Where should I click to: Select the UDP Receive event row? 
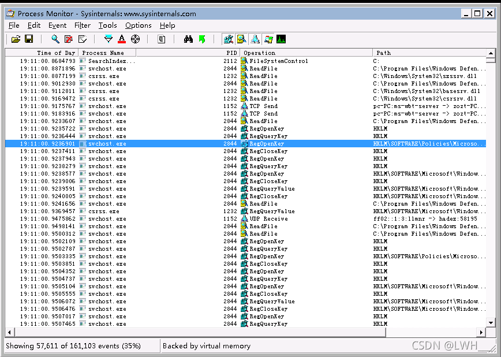[x=245, y=218]
